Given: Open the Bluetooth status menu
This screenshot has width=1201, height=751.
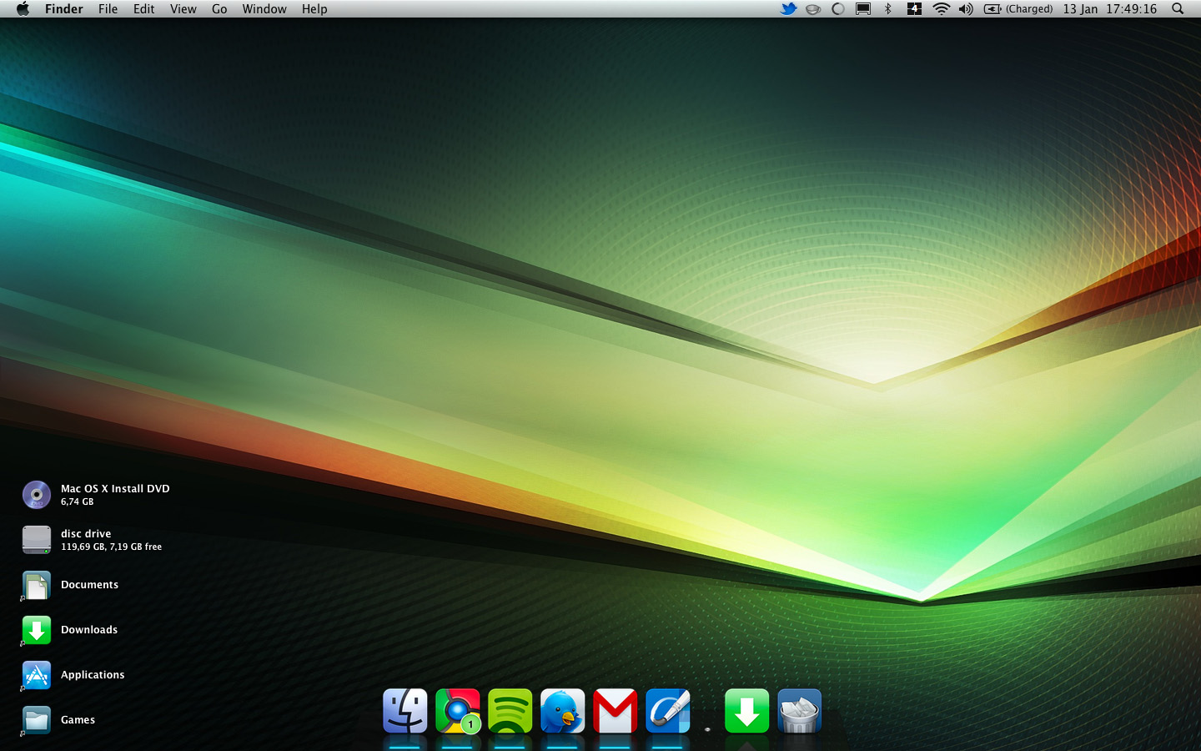Looking at the screenshot, I should coord(888,9).
